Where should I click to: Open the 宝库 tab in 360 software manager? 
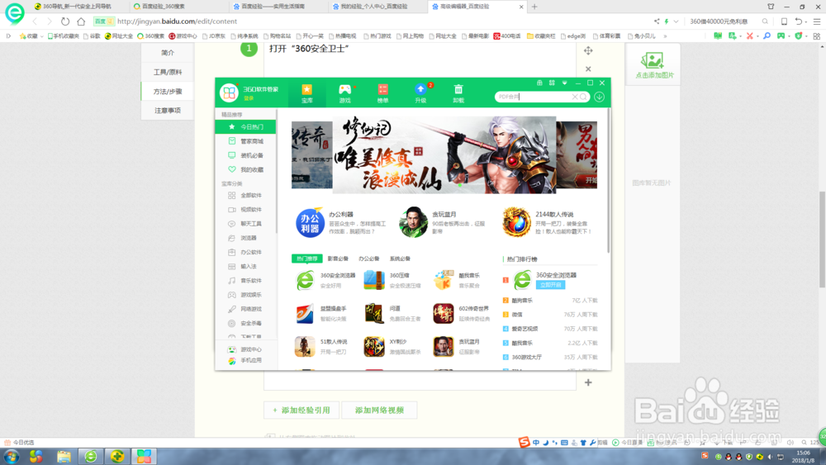click(306, 93)
